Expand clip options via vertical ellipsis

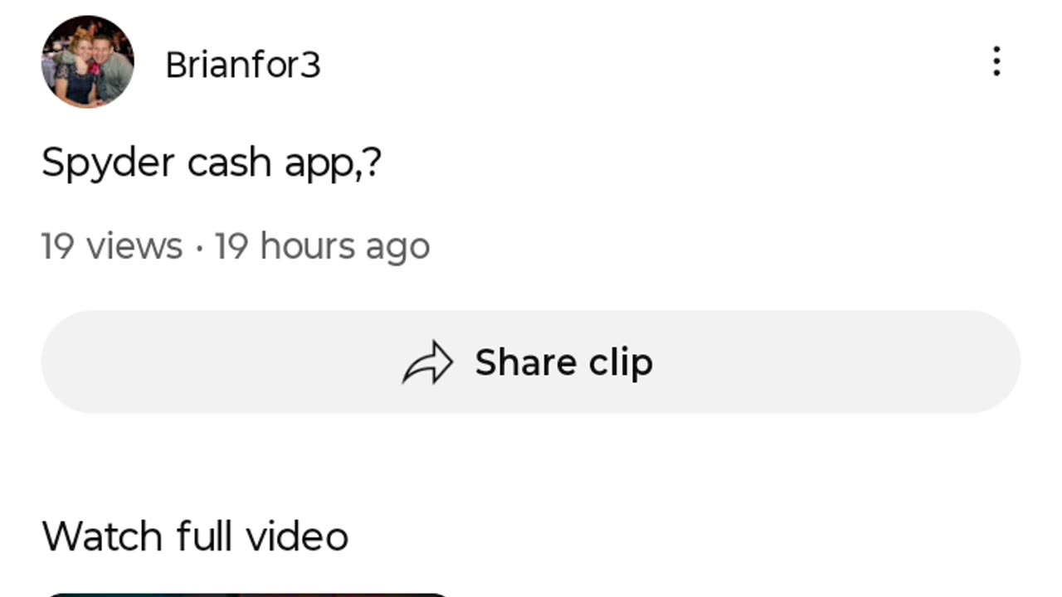pos(996,62)
